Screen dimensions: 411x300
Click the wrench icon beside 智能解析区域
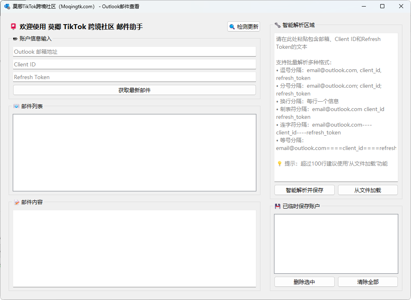point(278,25)
